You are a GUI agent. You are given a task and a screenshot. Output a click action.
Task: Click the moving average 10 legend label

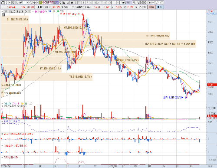(49, 11)
